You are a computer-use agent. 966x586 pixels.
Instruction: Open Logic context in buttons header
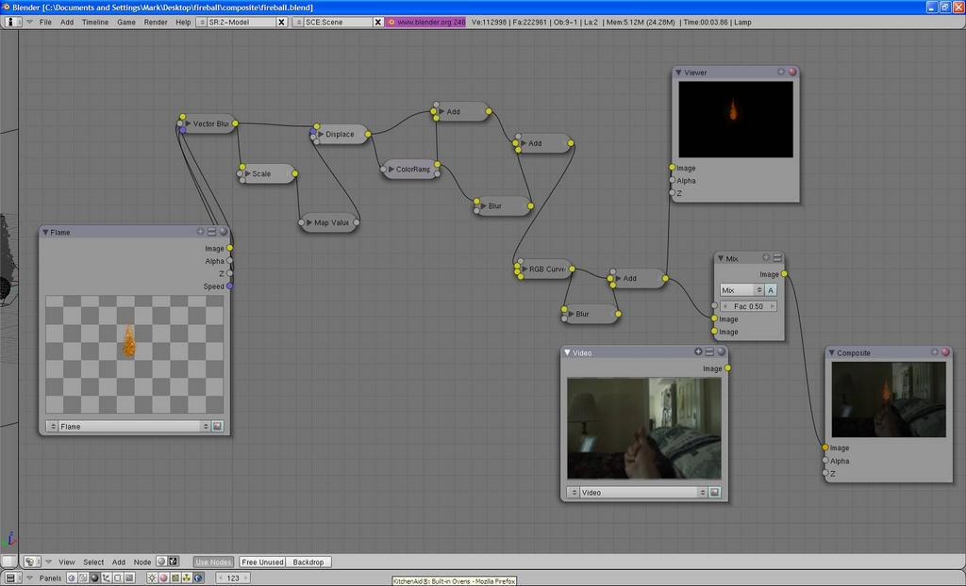(72, 578)
